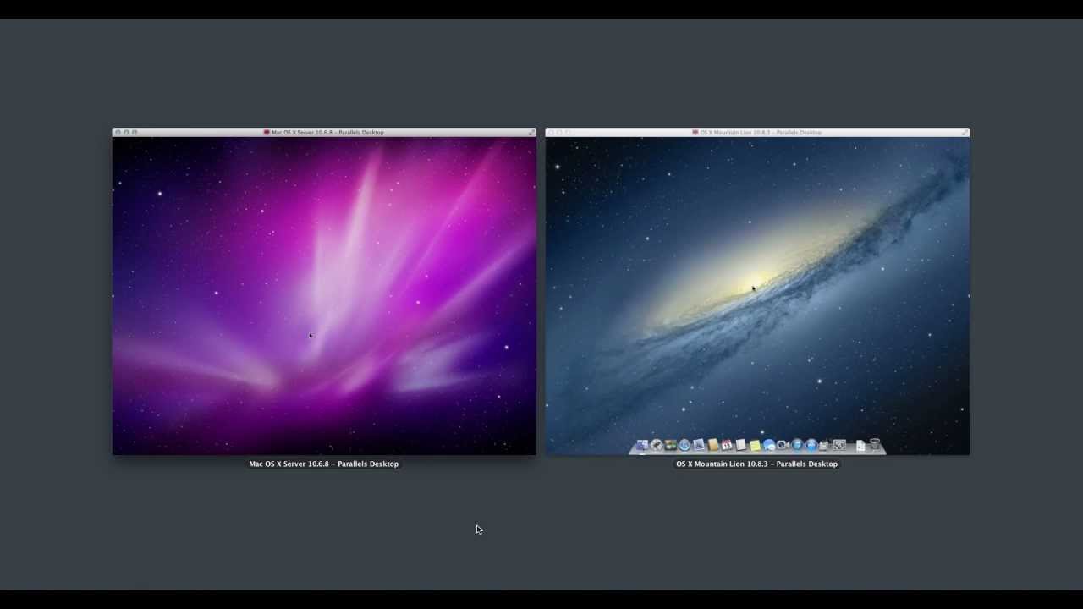Enter full screen for OS X Mountain Lion window
This screenshot has height=609, width=1083.
(965, 132)
